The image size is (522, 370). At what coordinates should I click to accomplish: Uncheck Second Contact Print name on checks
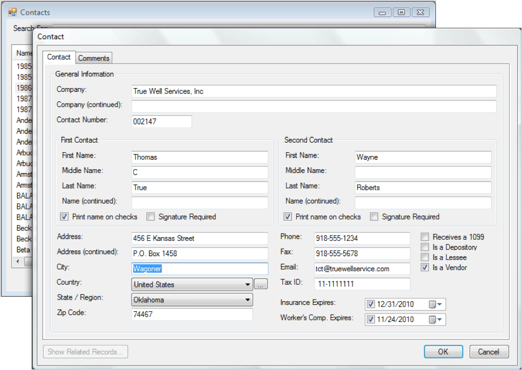coord(288,217)
